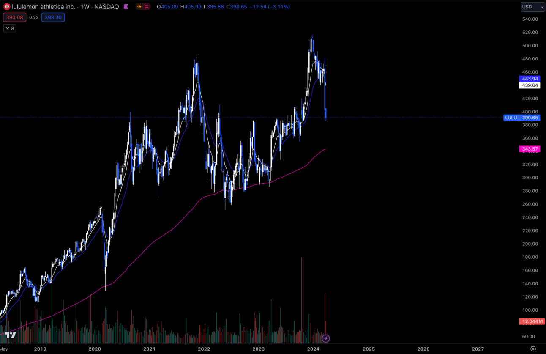Click the change value −12.54 (−3.11%)

[x=270, y=7]
